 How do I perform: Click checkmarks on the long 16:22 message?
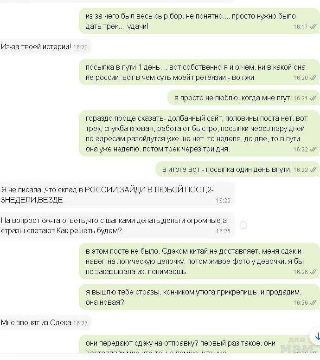(313, 149)
